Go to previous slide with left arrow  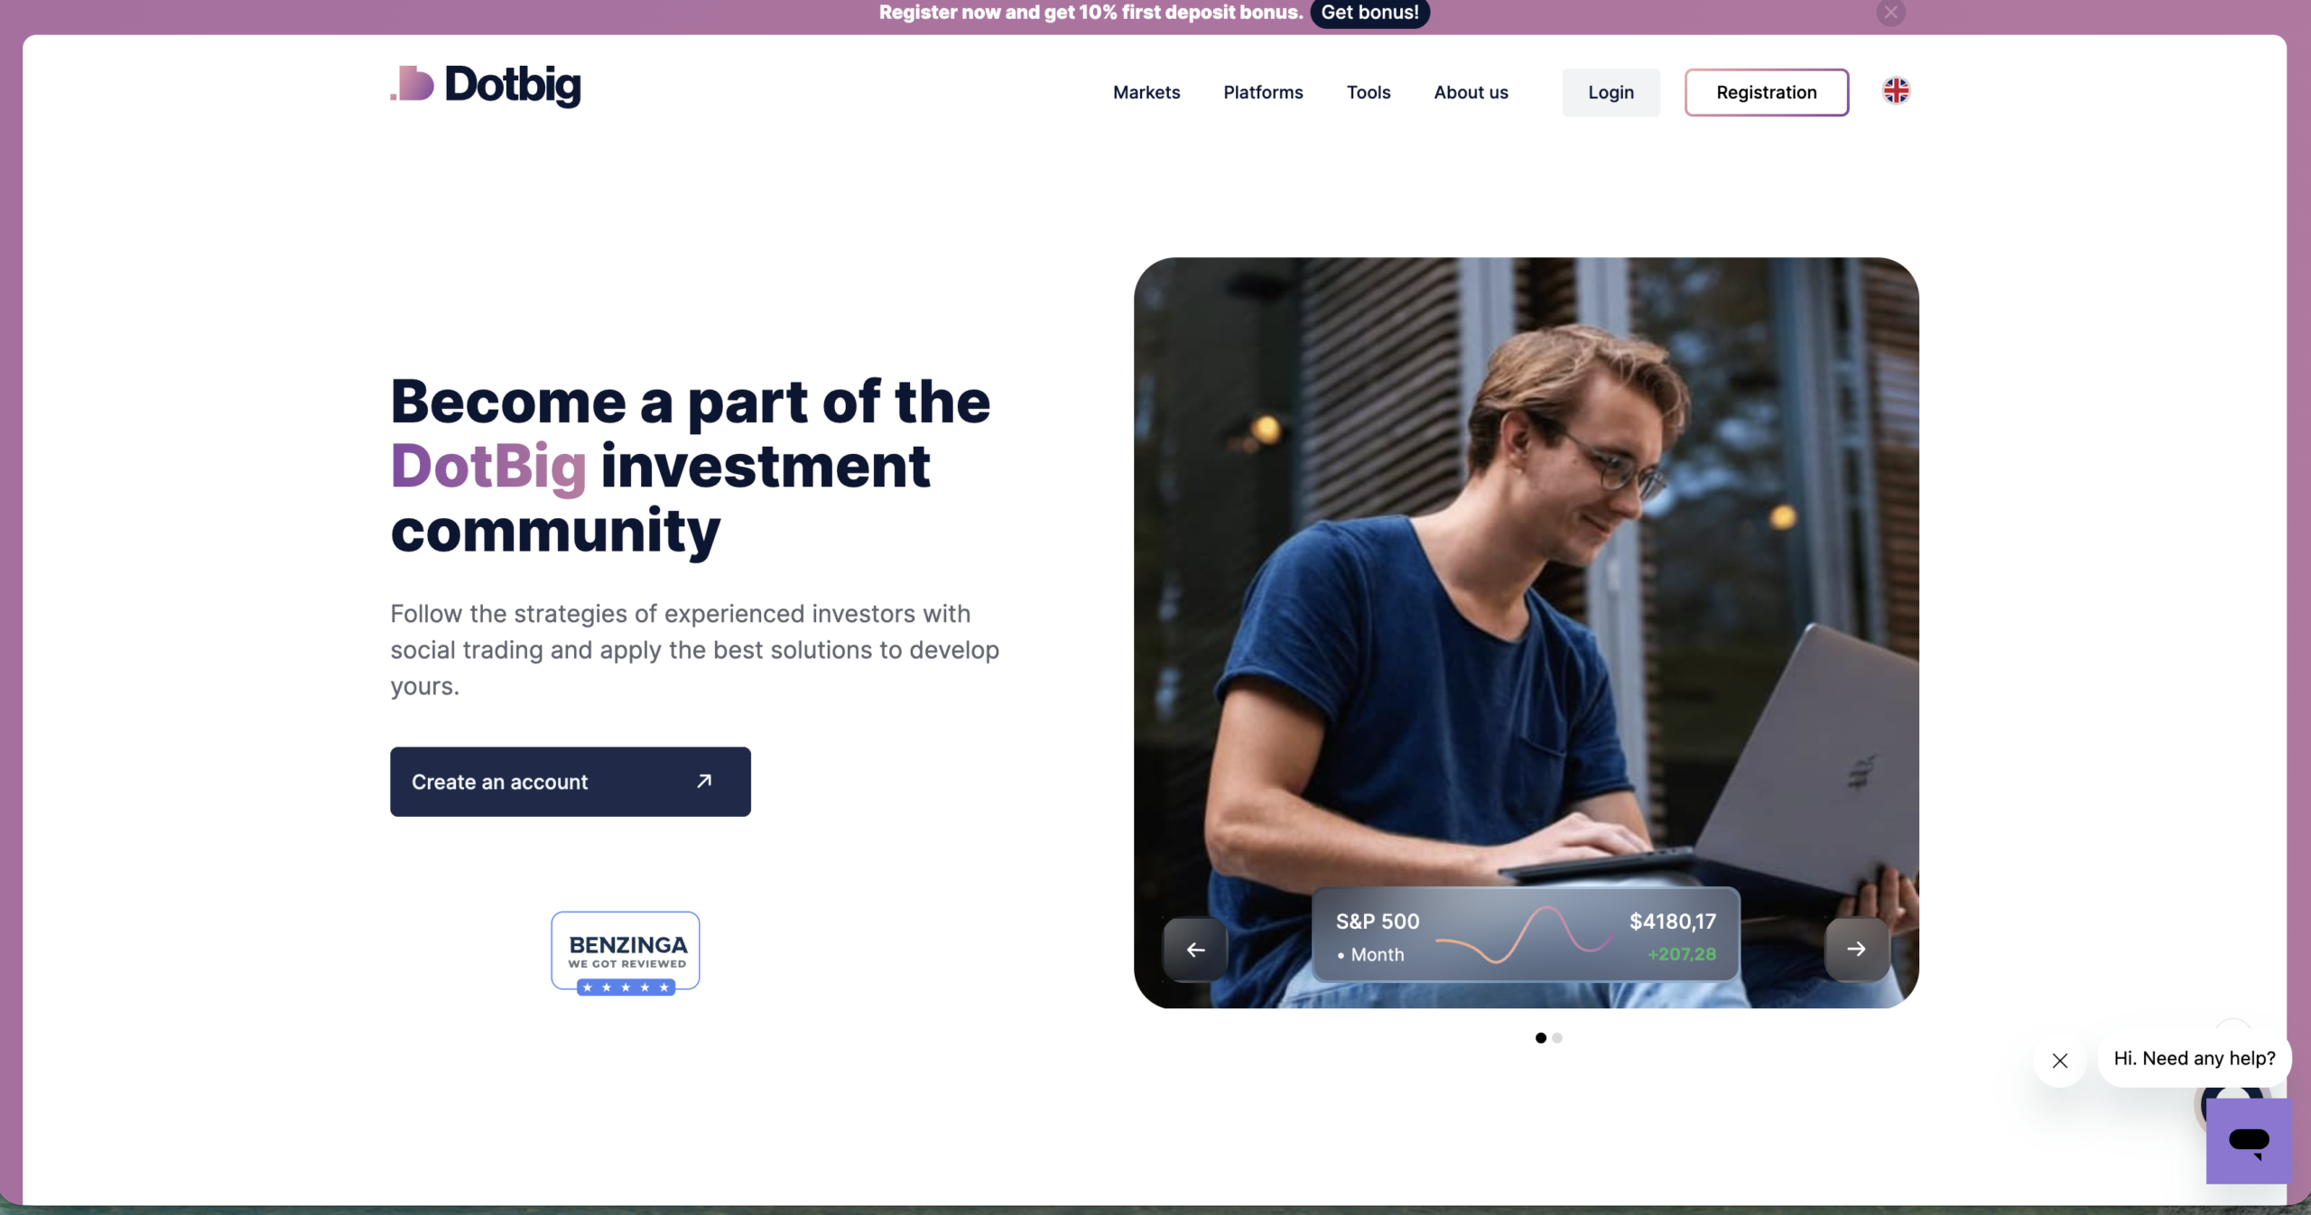pyautogui.click(x=1195, y=949)
